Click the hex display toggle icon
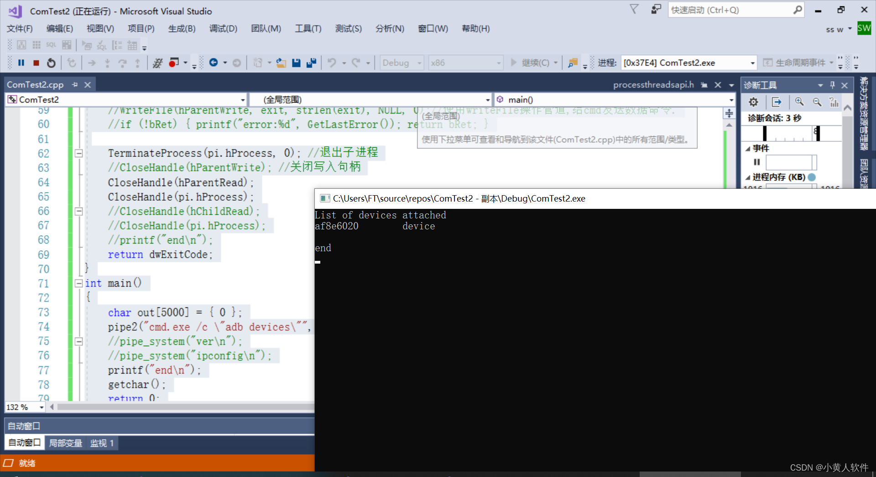The height and width of the screenshot is (477, 876). 157,63
